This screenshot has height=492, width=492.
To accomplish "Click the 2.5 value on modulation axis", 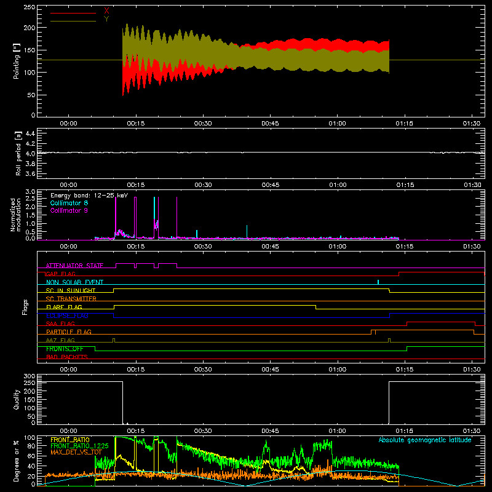I will tap(30, 199).
